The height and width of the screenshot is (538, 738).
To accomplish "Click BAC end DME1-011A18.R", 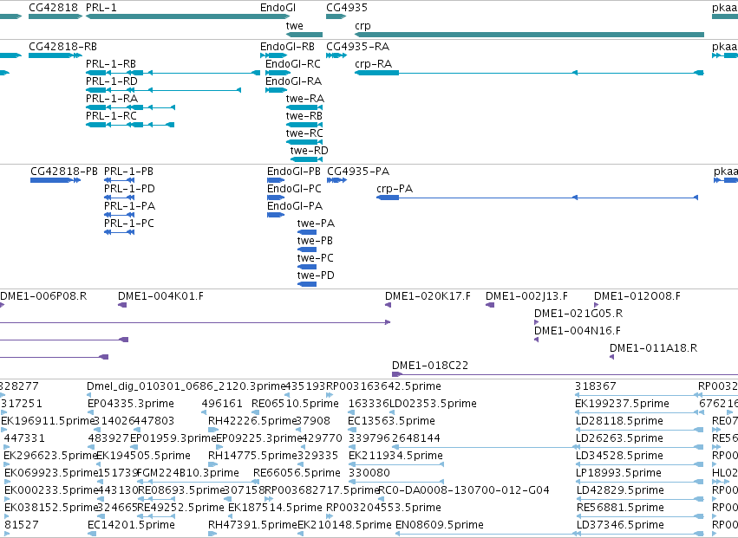I will pyautogui.click(x=653, y=348).
